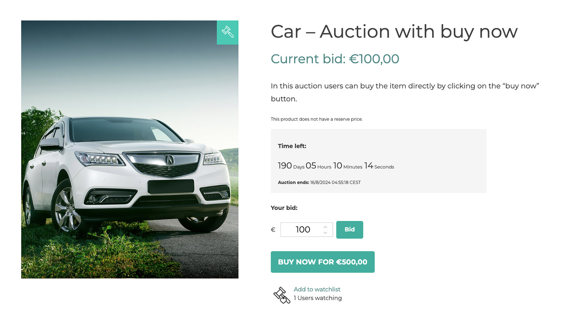Click the no reserve price notice
This screenshot has width=561, height=327.
[316, 119]
